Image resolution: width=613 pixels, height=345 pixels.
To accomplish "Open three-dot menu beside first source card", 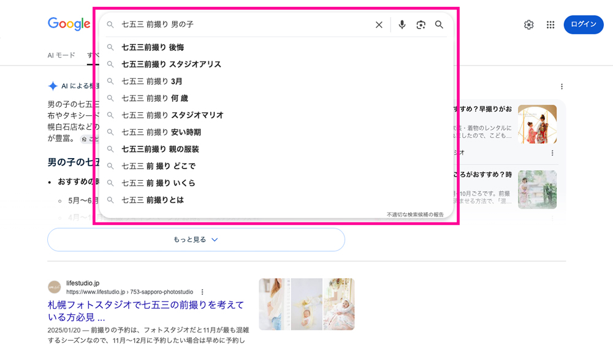I will [552, 153].
